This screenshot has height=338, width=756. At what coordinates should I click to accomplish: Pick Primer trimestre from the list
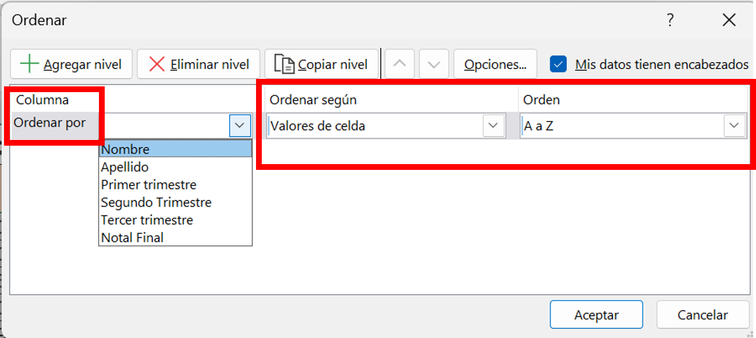(148, 185)
